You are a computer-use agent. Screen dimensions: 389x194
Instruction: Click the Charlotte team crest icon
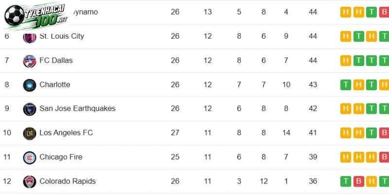pyautogui.click(x=30, y=85)
